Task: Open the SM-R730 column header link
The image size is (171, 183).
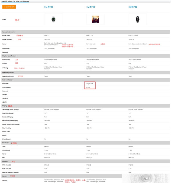Action: tap(91, 7)
